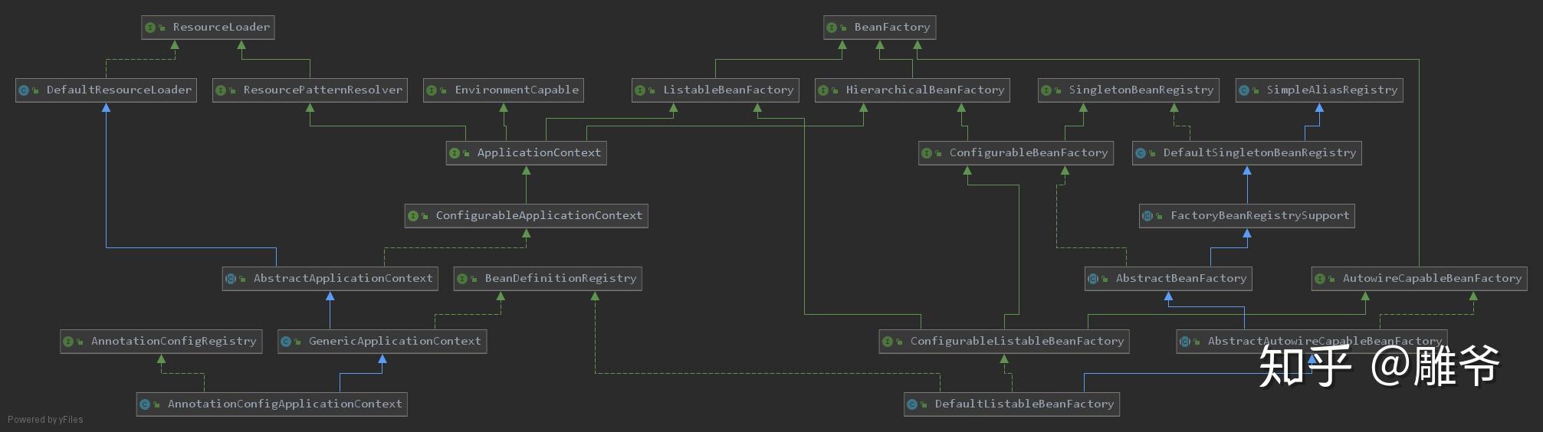Image resolution: width=1543 pixels, height=432 pixels.
Task: Click the interface icon beside ListableBeanFactory
Action: point(640,90)
